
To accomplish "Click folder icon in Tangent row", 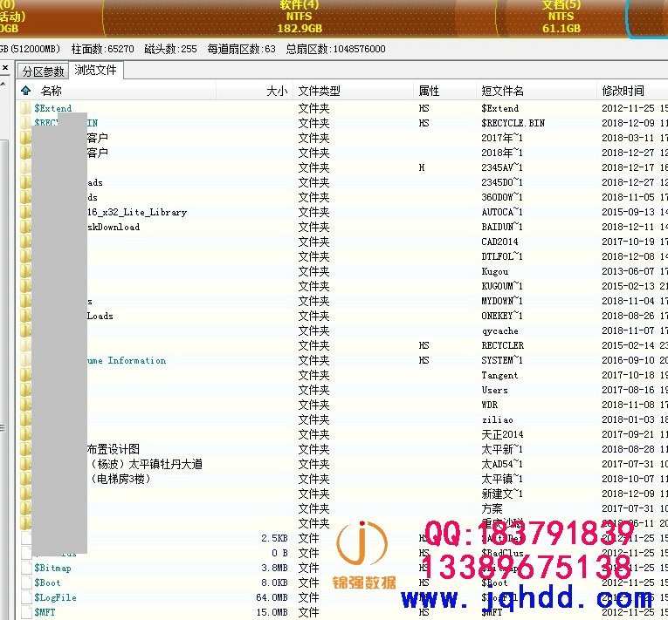I will click(x=25, y=375).
